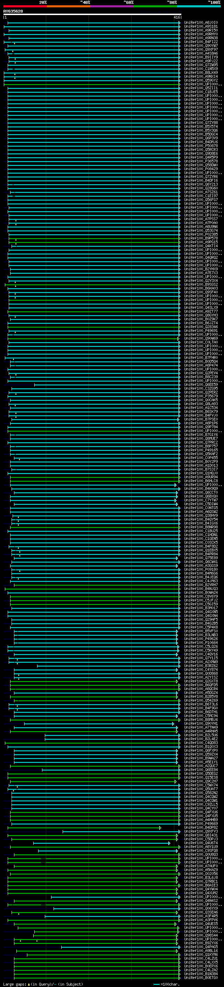
Task: Select label UniRef100_A1C534
Action: coord(201,408)
